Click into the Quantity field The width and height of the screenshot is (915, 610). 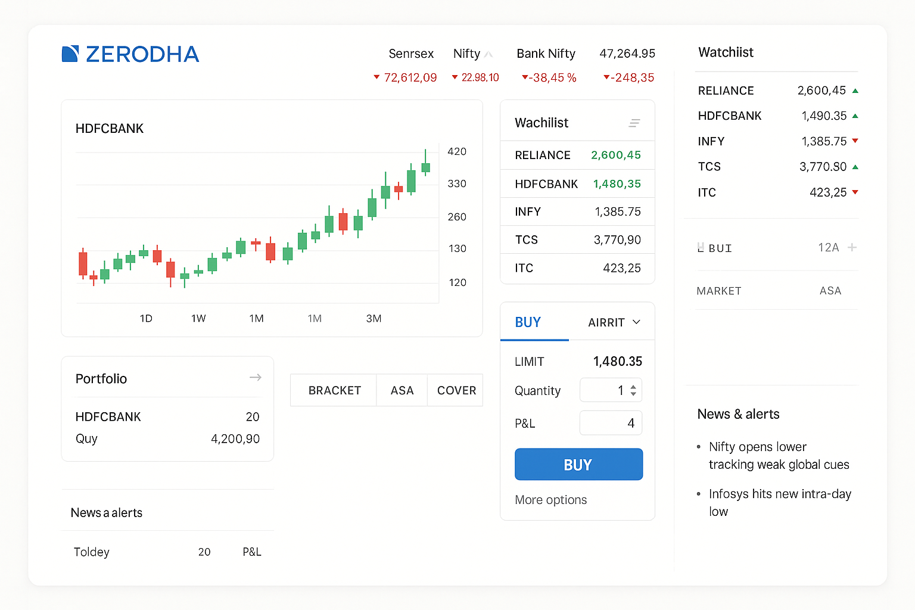pyautogui.click(x=611, y=390)
